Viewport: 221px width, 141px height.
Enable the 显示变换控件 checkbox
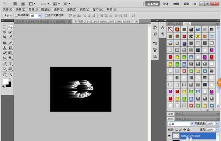tap(46, 15)
